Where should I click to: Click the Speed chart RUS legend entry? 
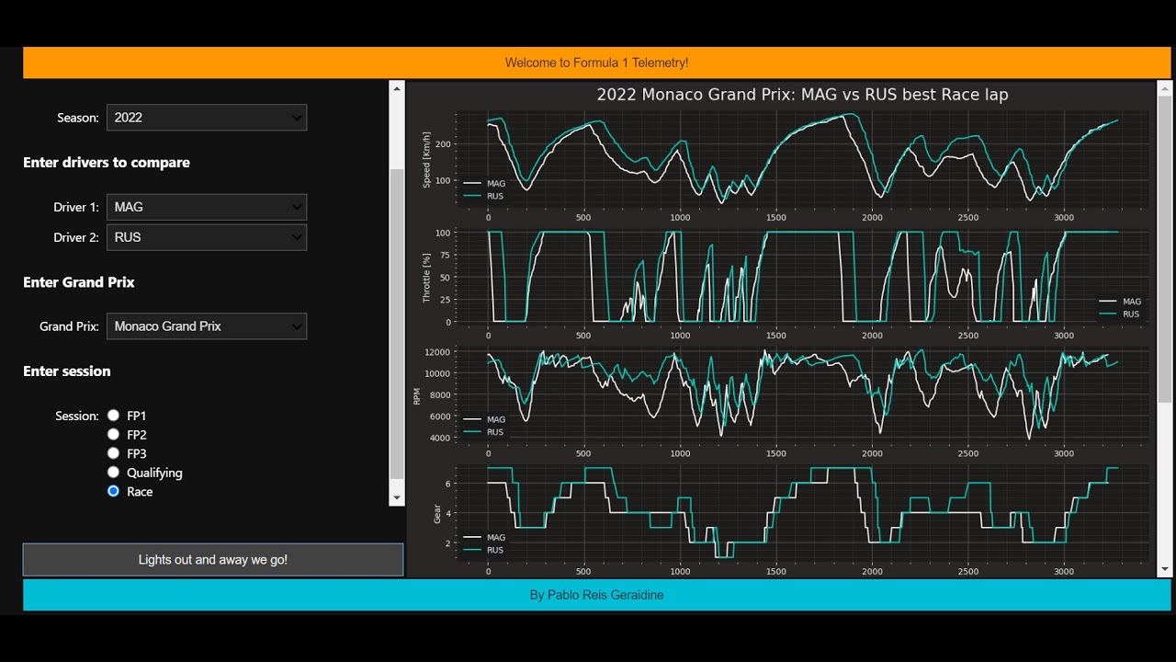tap(484, 196)
